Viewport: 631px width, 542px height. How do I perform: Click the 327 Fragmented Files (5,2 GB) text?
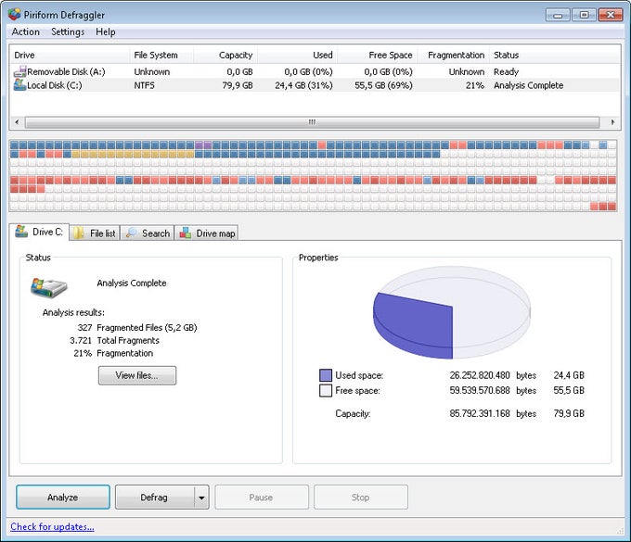click(137, 327)
